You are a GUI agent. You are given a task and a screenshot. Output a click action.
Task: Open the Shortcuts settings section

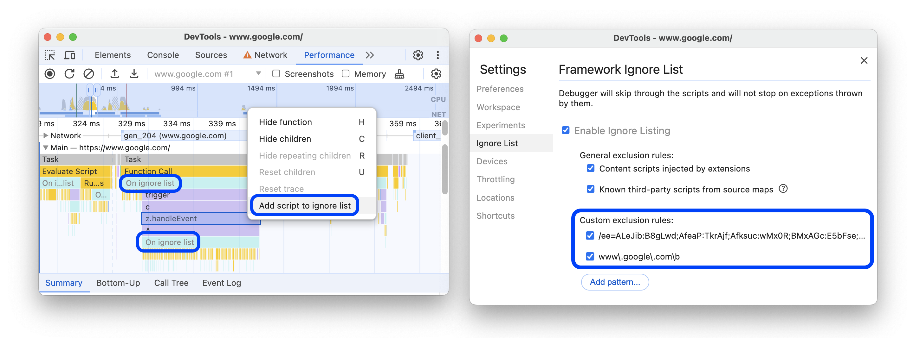[496, 216]
